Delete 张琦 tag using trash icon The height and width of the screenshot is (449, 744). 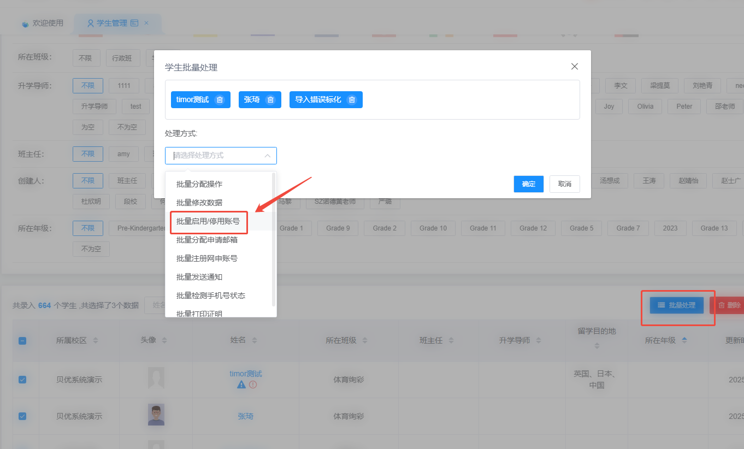(270, 100)
